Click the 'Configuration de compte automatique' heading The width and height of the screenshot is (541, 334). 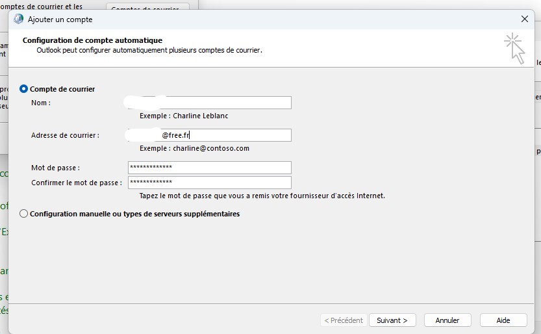click(92, 40)
